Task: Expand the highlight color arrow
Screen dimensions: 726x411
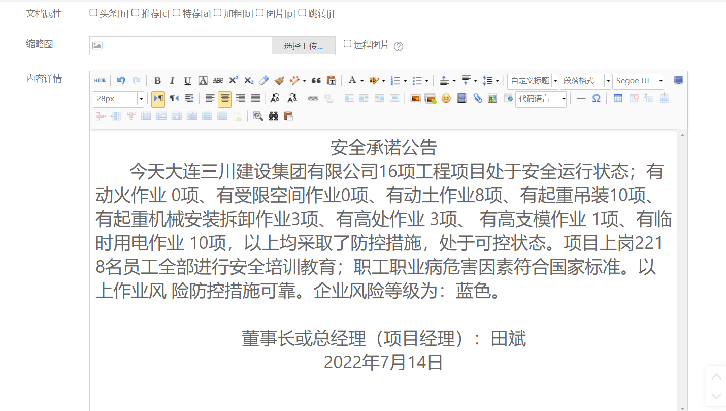Action: 383,81
